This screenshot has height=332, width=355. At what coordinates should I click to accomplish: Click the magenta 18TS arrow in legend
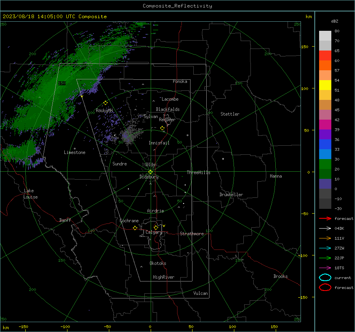(x=325, y=268)
